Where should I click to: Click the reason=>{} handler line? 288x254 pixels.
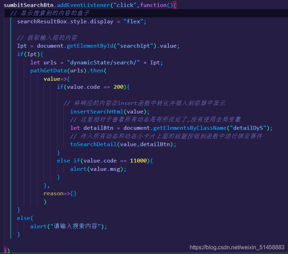[x=60, y=193]
